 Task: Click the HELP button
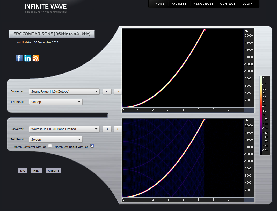tap(37, 171)
